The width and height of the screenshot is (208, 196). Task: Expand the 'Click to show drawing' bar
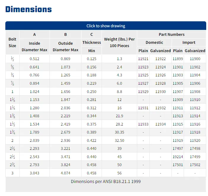tap(106, 26)
